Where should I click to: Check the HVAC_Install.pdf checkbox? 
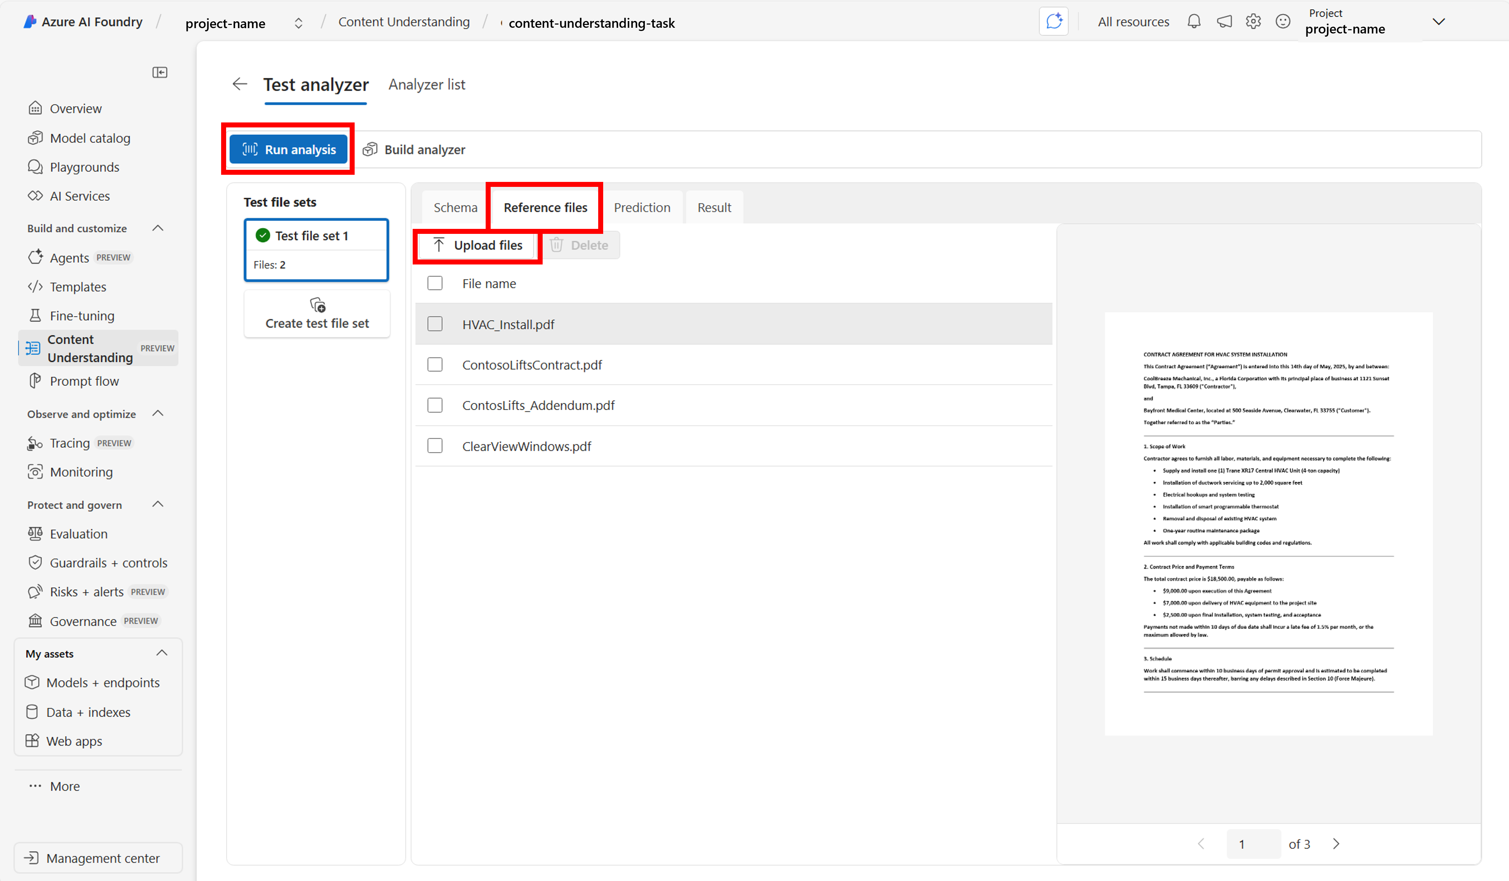435,324
